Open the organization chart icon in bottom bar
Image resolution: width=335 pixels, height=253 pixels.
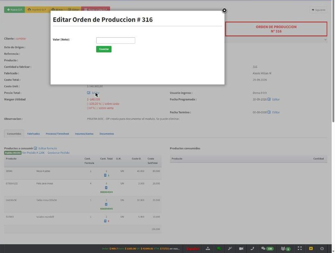(x=208, y=249)
